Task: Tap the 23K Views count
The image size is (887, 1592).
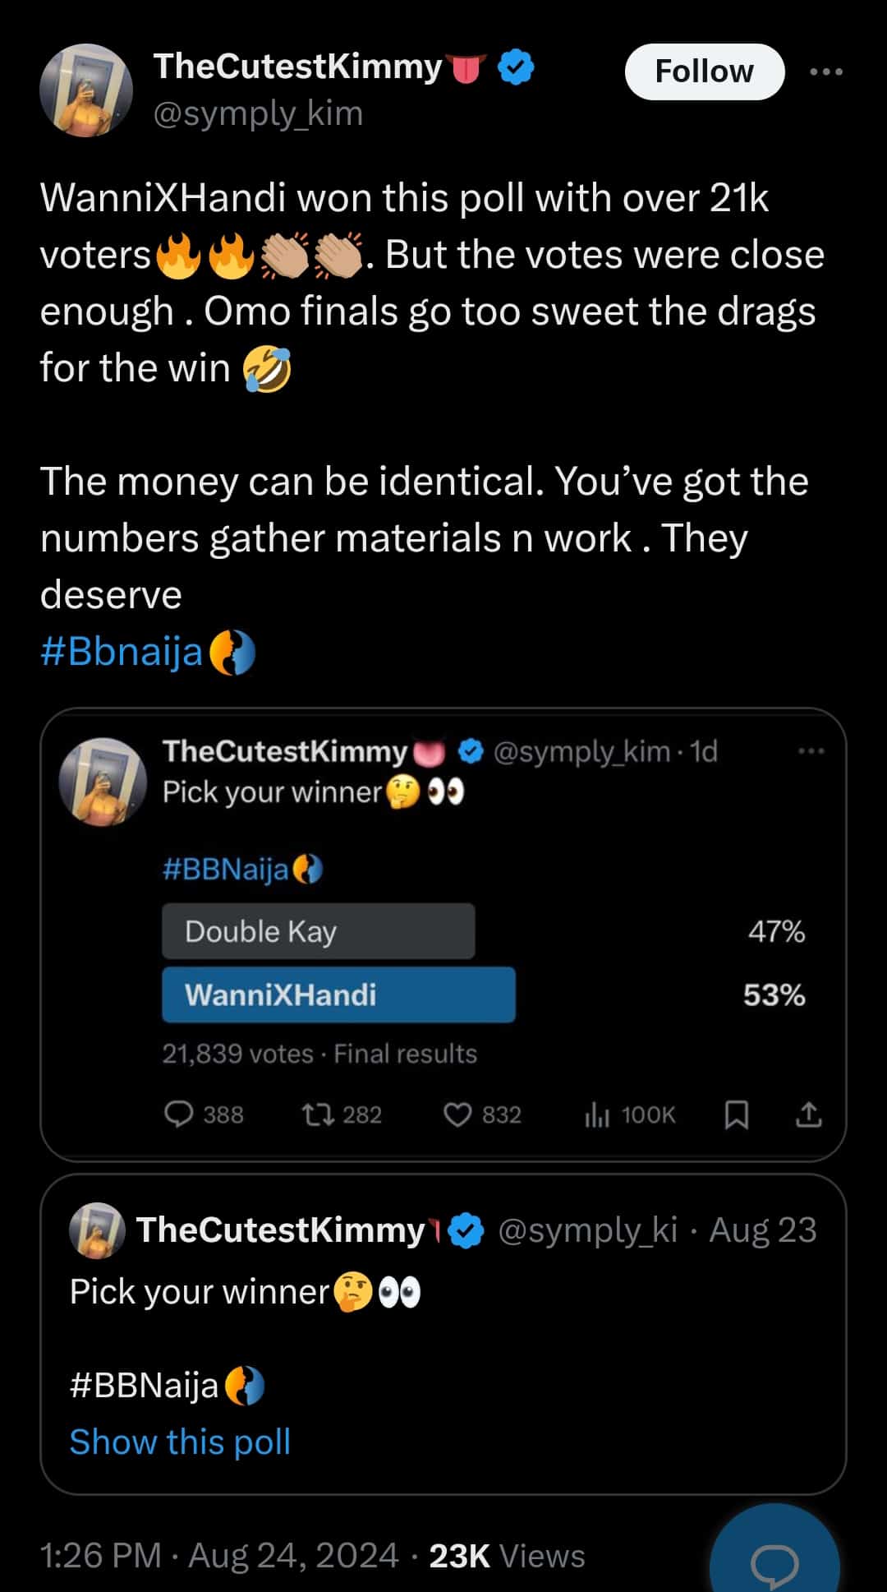Action: tap(507, 1555)
